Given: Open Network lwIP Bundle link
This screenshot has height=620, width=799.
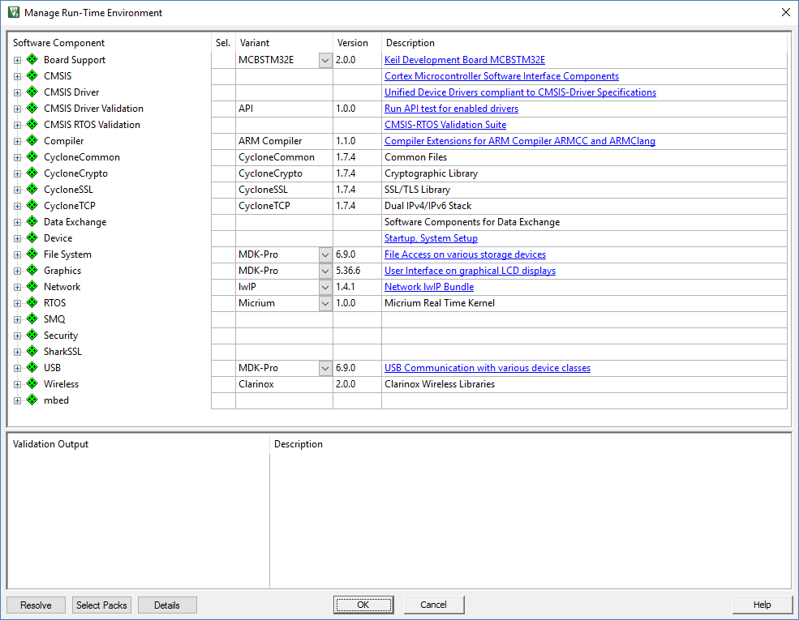Looking at the screenshot, I should point(429,287).
